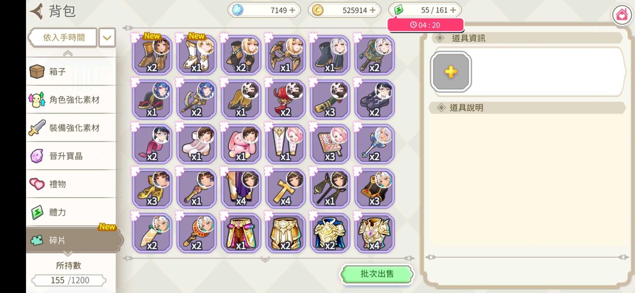The image size is (635, 293).
Task: Select the golden cross fragment x4
Action: 285,189
